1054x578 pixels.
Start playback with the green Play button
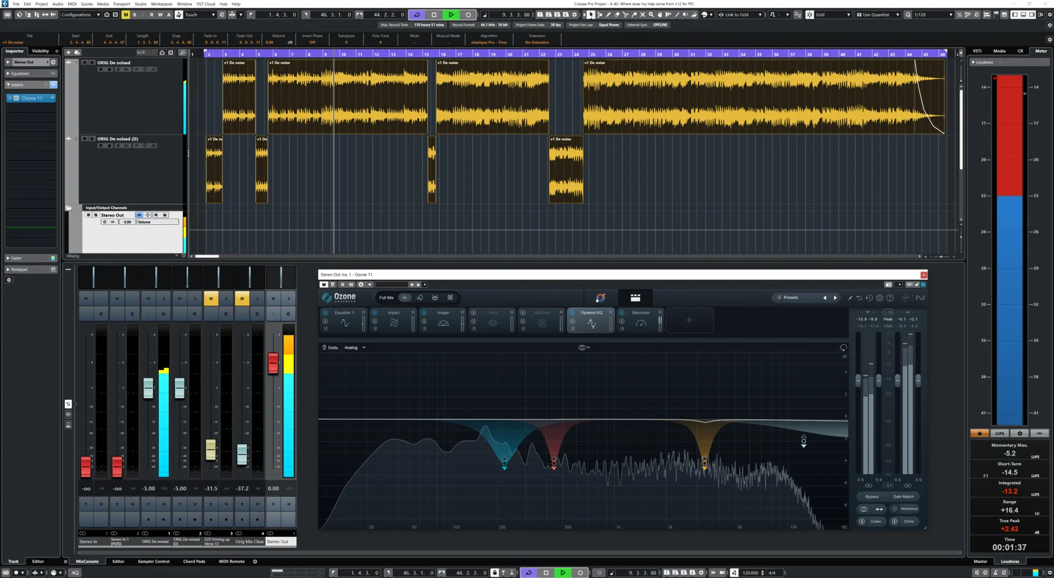[451, 15]
